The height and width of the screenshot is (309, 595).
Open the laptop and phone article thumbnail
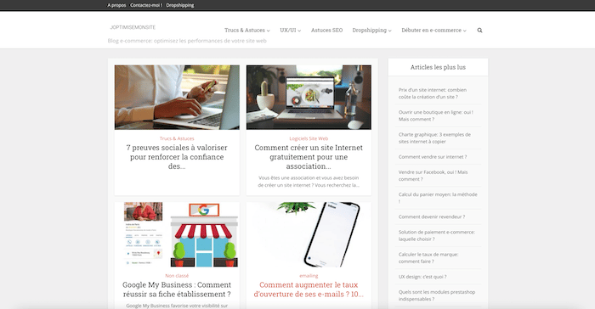coord(177,98)
